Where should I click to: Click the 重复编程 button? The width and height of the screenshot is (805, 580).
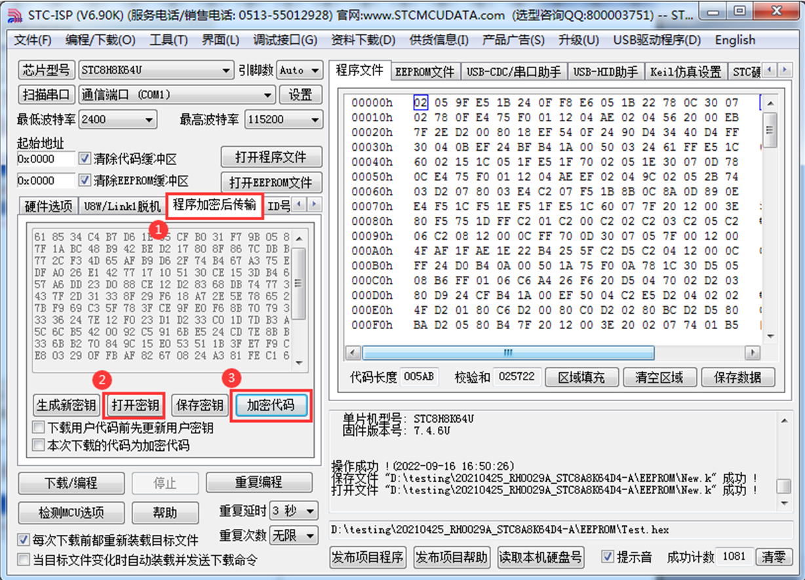point(258,482)
